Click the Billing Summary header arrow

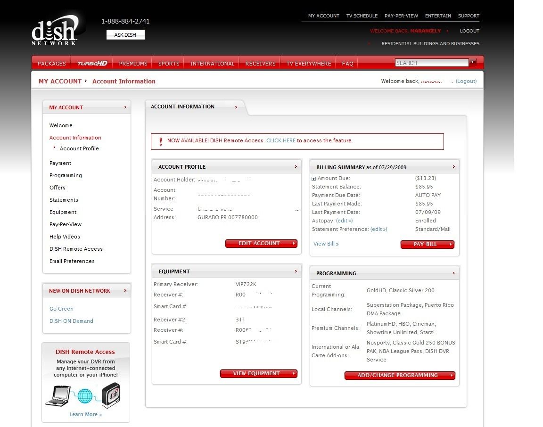click(453, 166)
